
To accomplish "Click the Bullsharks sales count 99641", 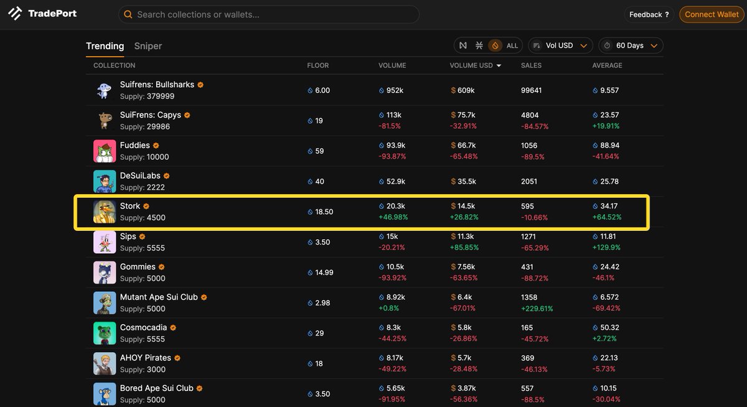I will pos(532,91).
